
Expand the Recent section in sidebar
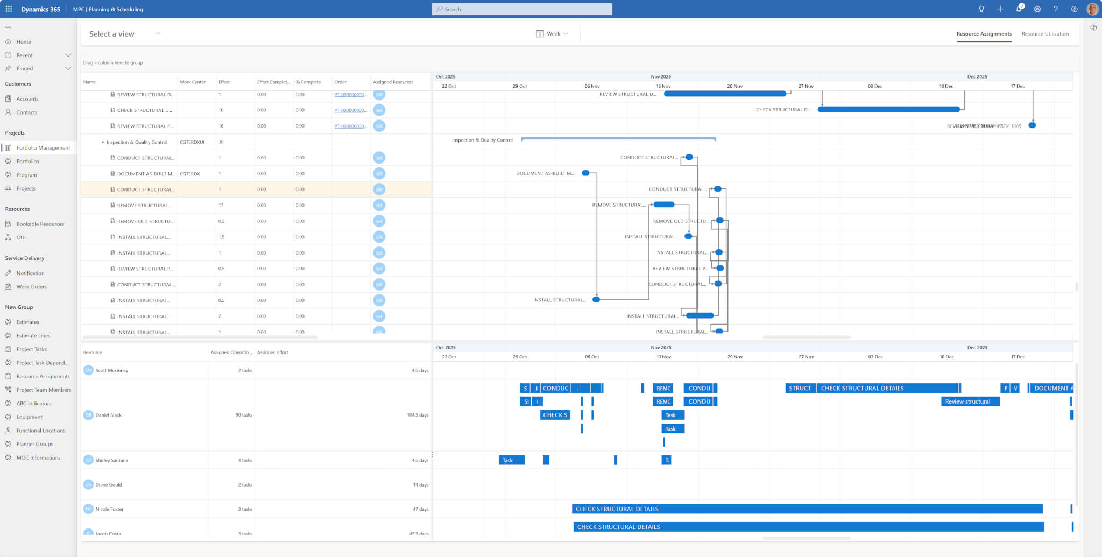coord(68,55)
